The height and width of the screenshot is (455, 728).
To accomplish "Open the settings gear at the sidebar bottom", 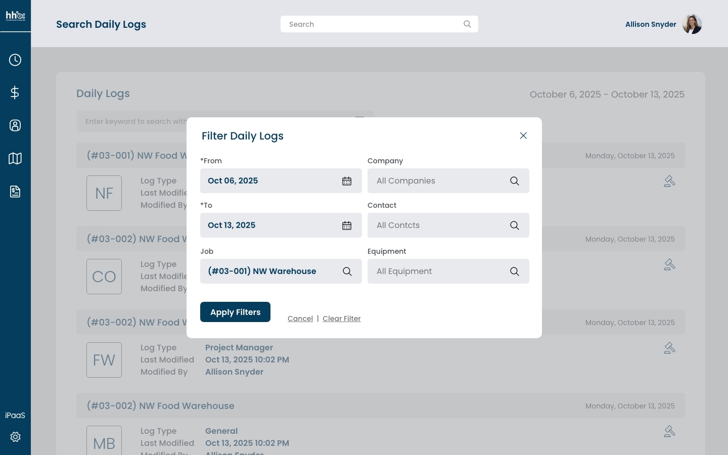I will (15, 437).
